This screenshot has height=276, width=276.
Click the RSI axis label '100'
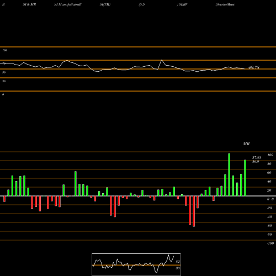click(5, 50)
